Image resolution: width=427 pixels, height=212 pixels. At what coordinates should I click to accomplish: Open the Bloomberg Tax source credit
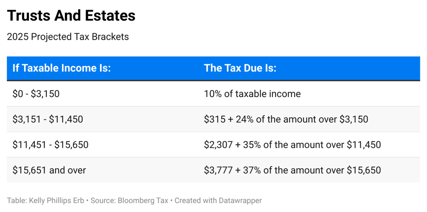(x=144, y=200)
